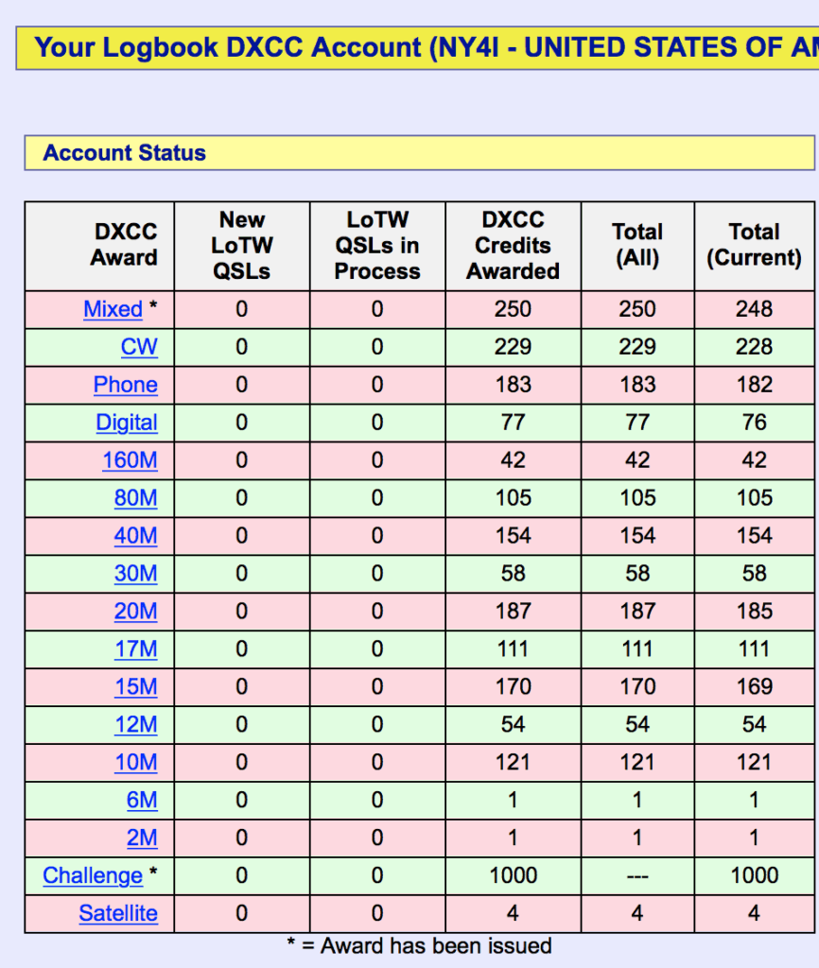
Task: Select the CW award link
Action: click(139, 347)
